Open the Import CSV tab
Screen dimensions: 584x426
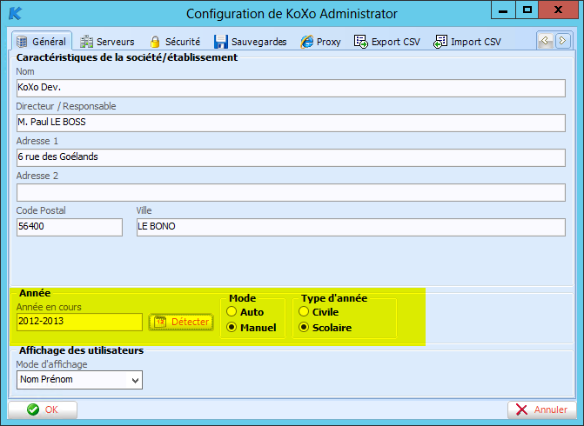click(x=467, y=42)
